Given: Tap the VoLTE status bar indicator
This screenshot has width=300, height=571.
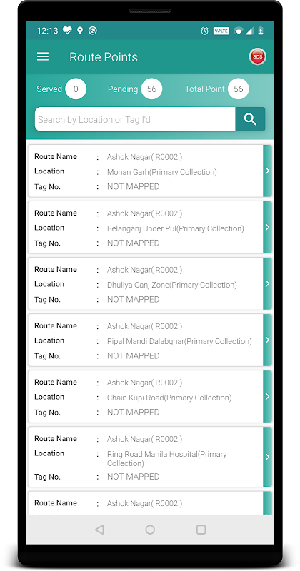Looking at the screenshot, I should tap(221, 31).
